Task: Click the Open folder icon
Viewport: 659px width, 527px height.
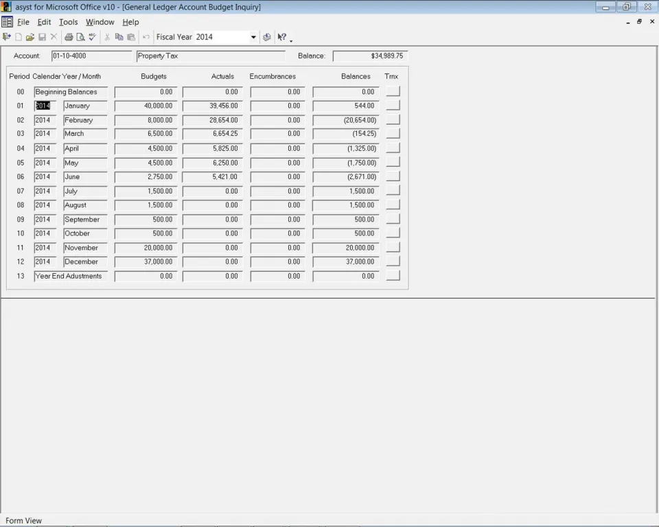Action: pyautogui.click(x=30, y=37)
